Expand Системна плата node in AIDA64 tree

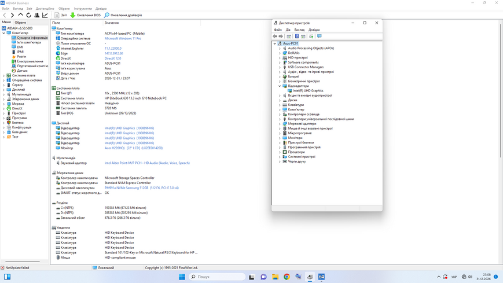(4, 75)
